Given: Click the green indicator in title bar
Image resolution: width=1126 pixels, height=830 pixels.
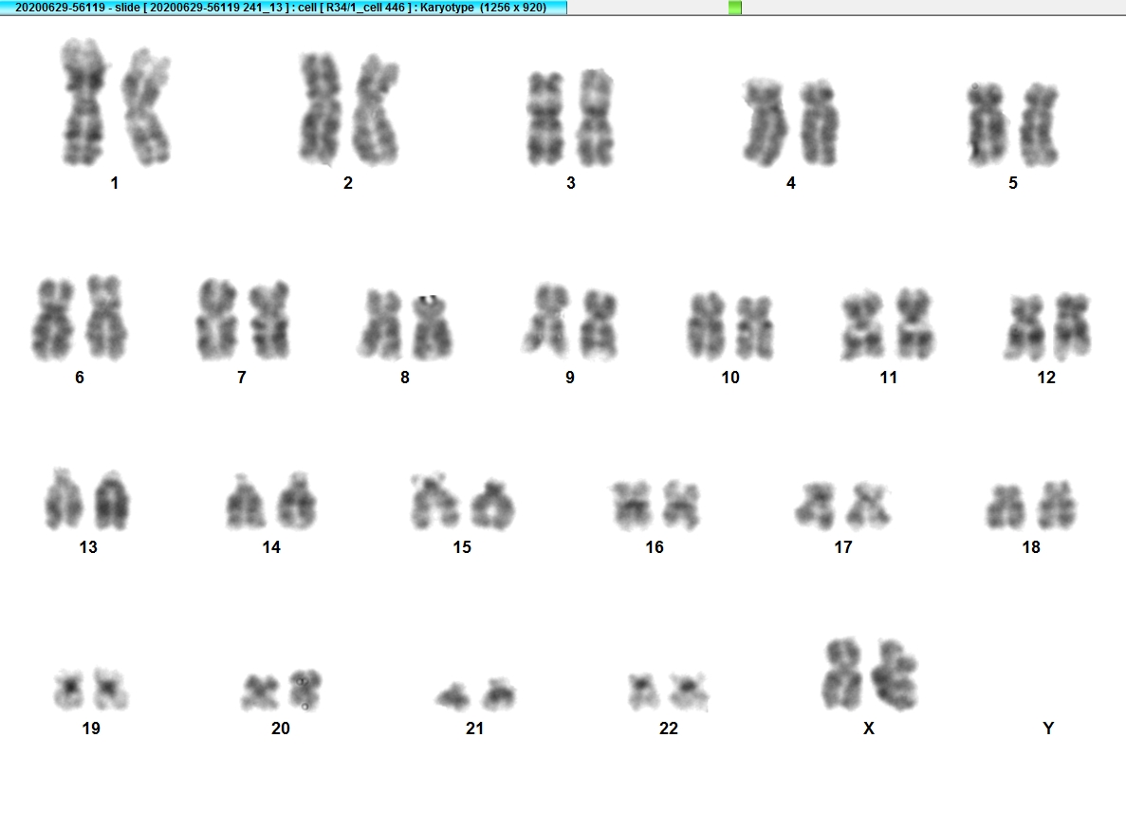Looking at the screenshot, I should pos(734,8).
